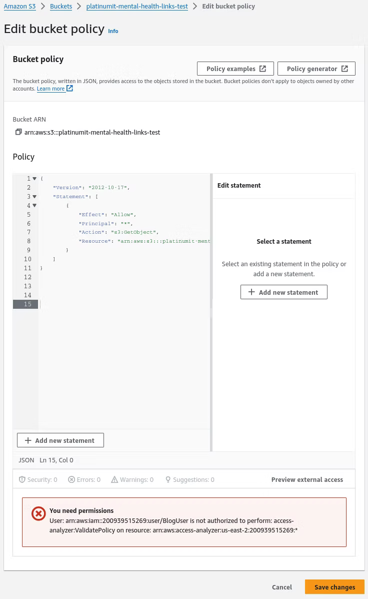
Task: Go to Buckets breadcrumb
Action: [x=61, y=7]
